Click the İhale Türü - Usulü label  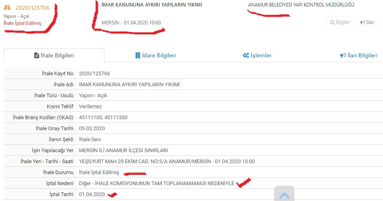pos(54,96)
